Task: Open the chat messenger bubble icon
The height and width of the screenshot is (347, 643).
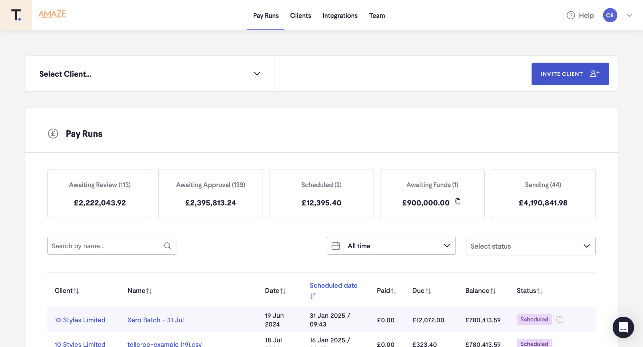Action: (x=623, y=327)
